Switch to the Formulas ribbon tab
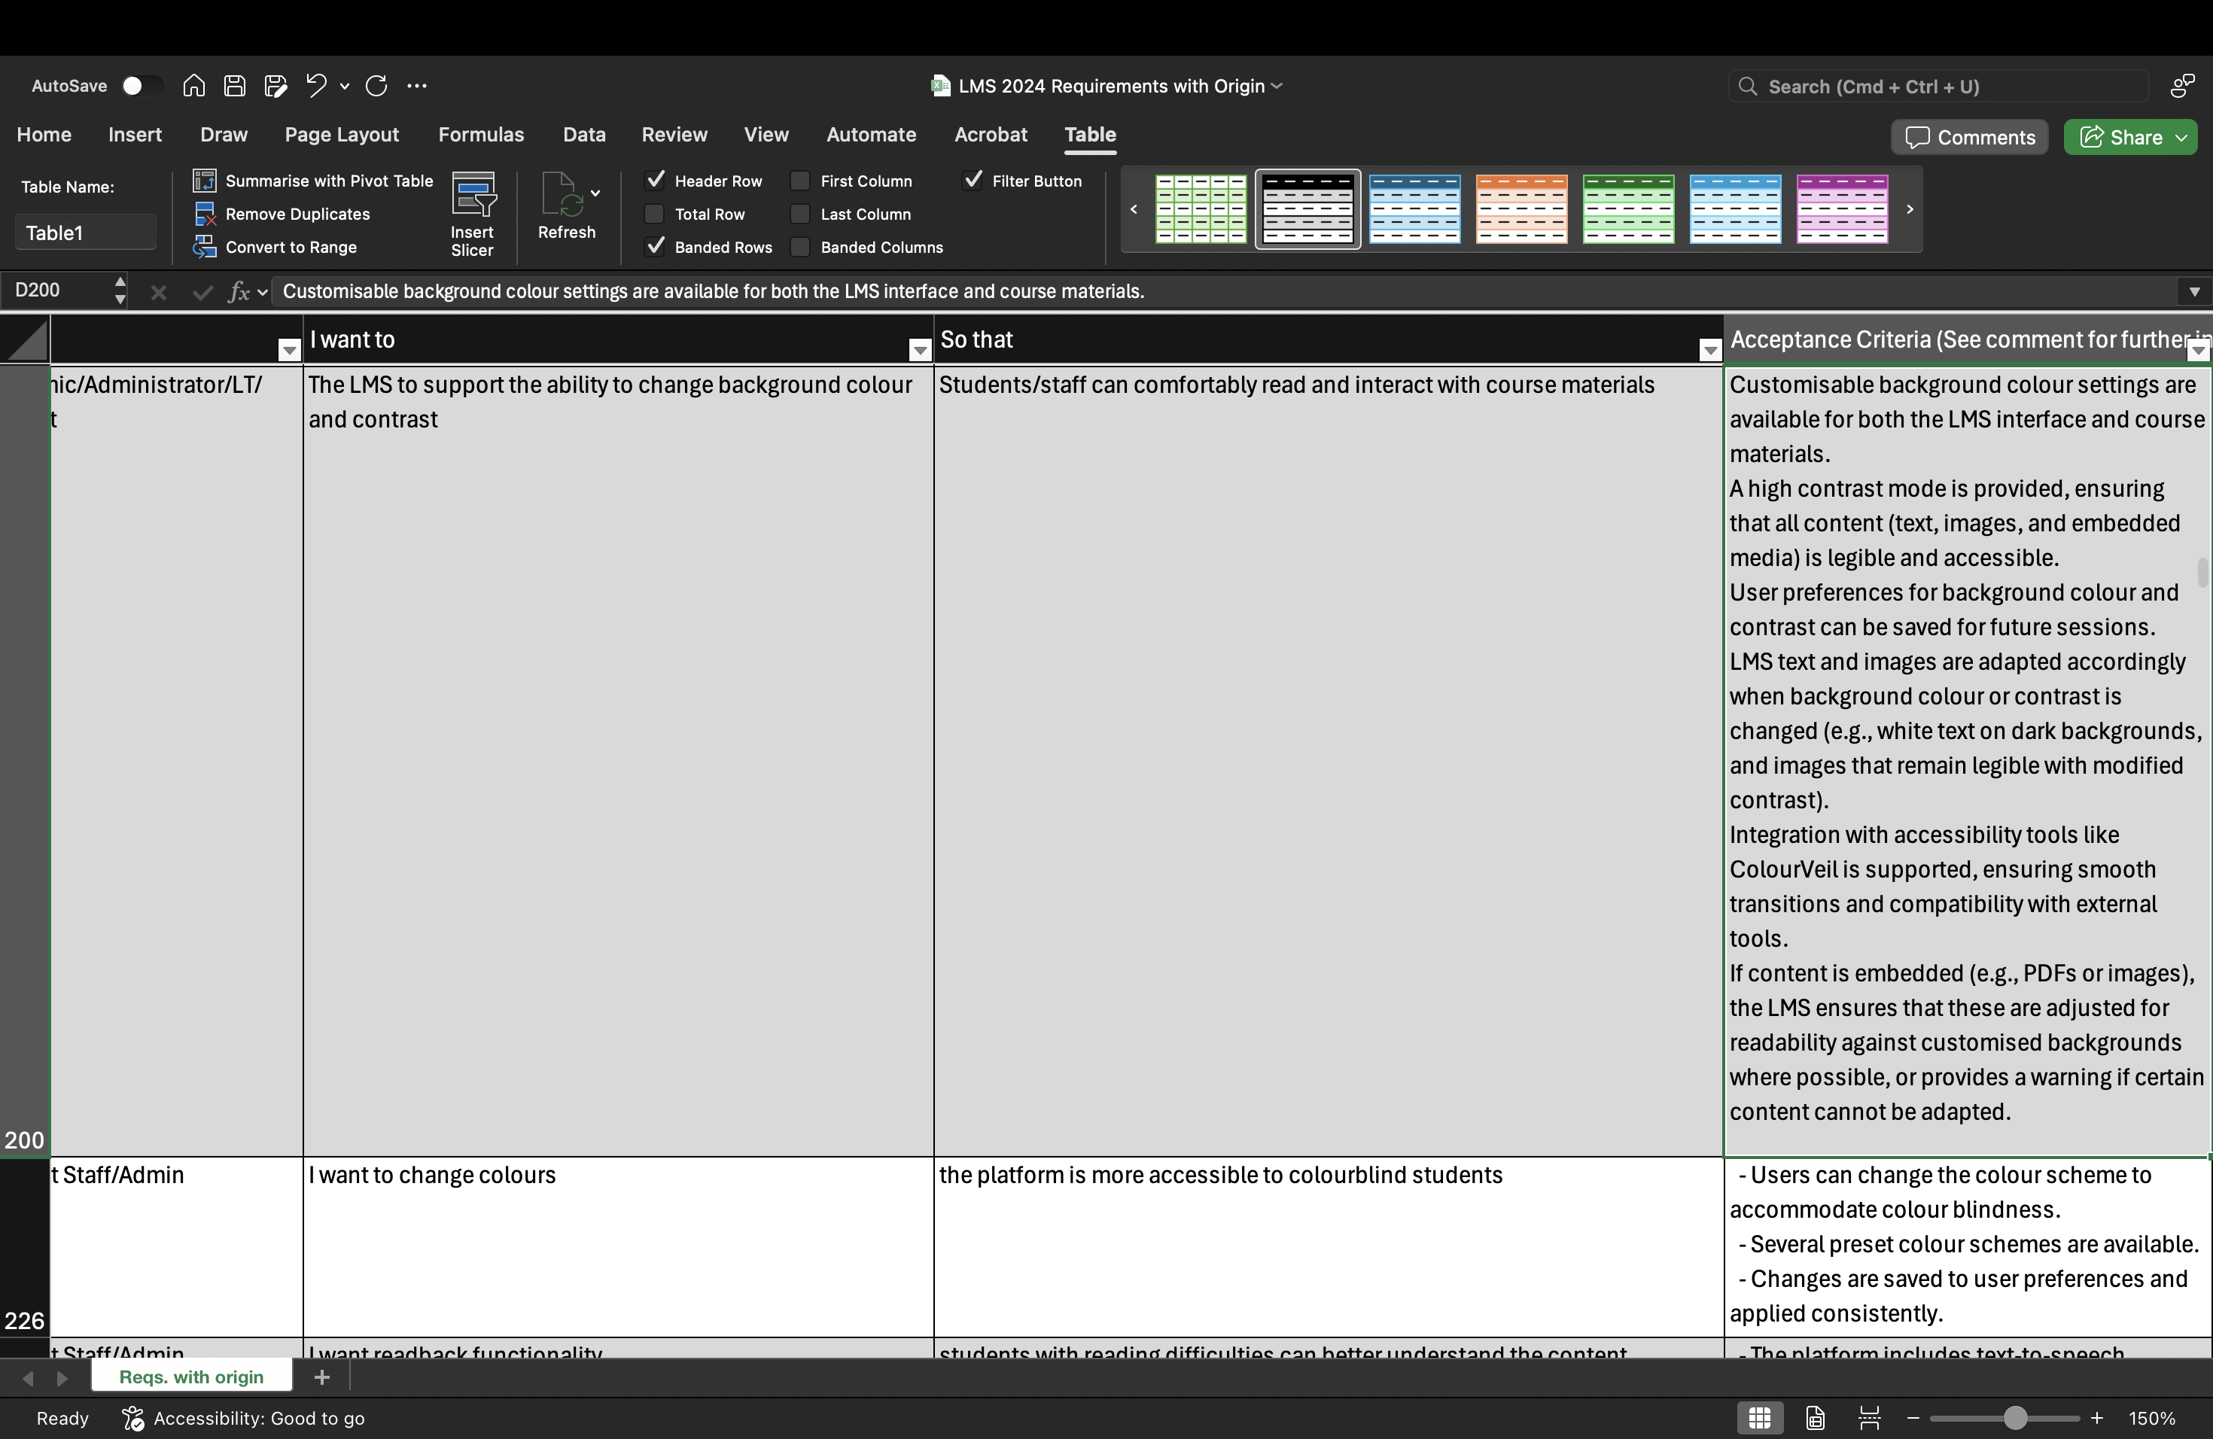2213x1439 pixels. click(x=482, y=135)
